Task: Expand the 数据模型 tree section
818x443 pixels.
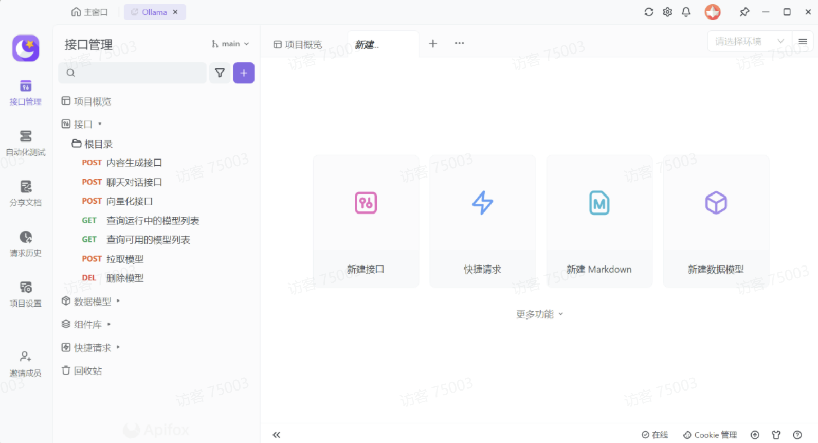Action: (118, 301)
